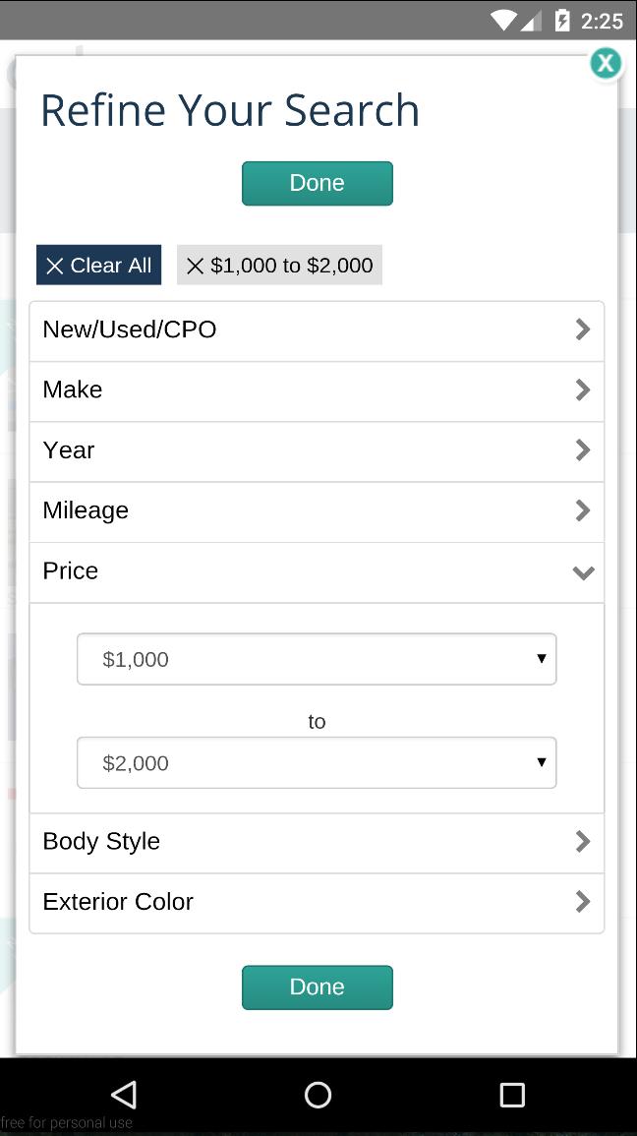
Task: Tap the battery indicator in the status bar
Action: coord(561,20)
